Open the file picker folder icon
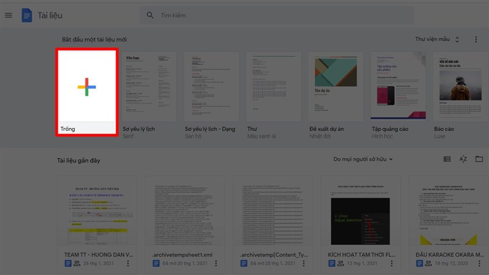Image resolution: width=489 pixels, height=275 pixels. (479, 159)
